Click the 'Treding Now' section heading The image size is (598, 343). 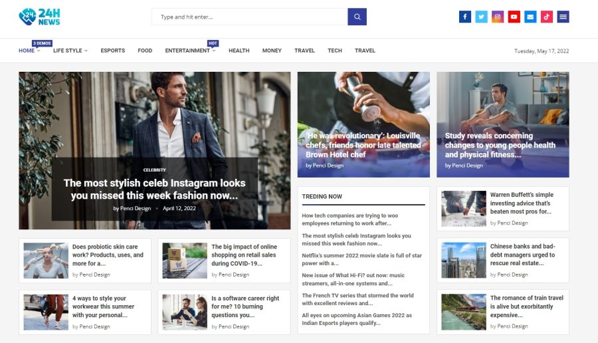322,197
